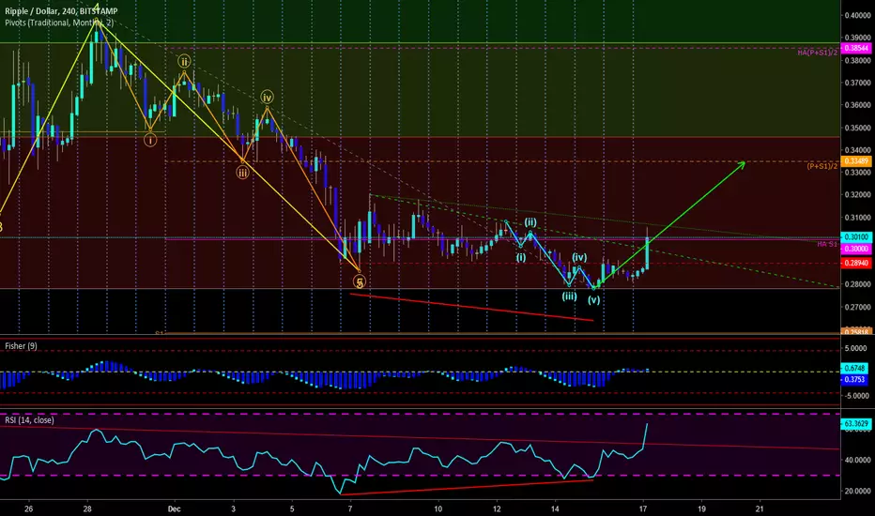The width and height of the screenshot is (875, 516).
Task: Click 0.34000 on the price axis
Action: click(858, 150)
